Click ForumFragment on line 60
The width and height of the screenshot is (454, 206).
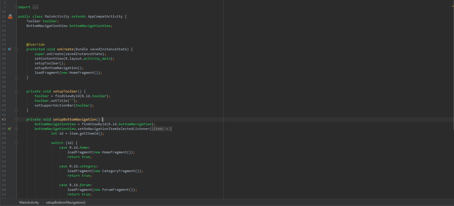tap(115, 190)
